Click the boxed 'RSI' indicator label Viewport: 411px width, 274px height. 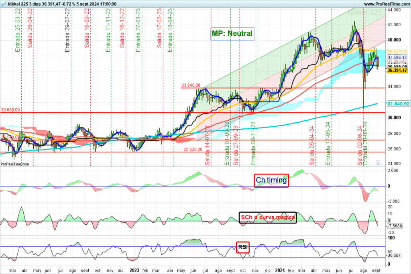click(x=243, y=247)
